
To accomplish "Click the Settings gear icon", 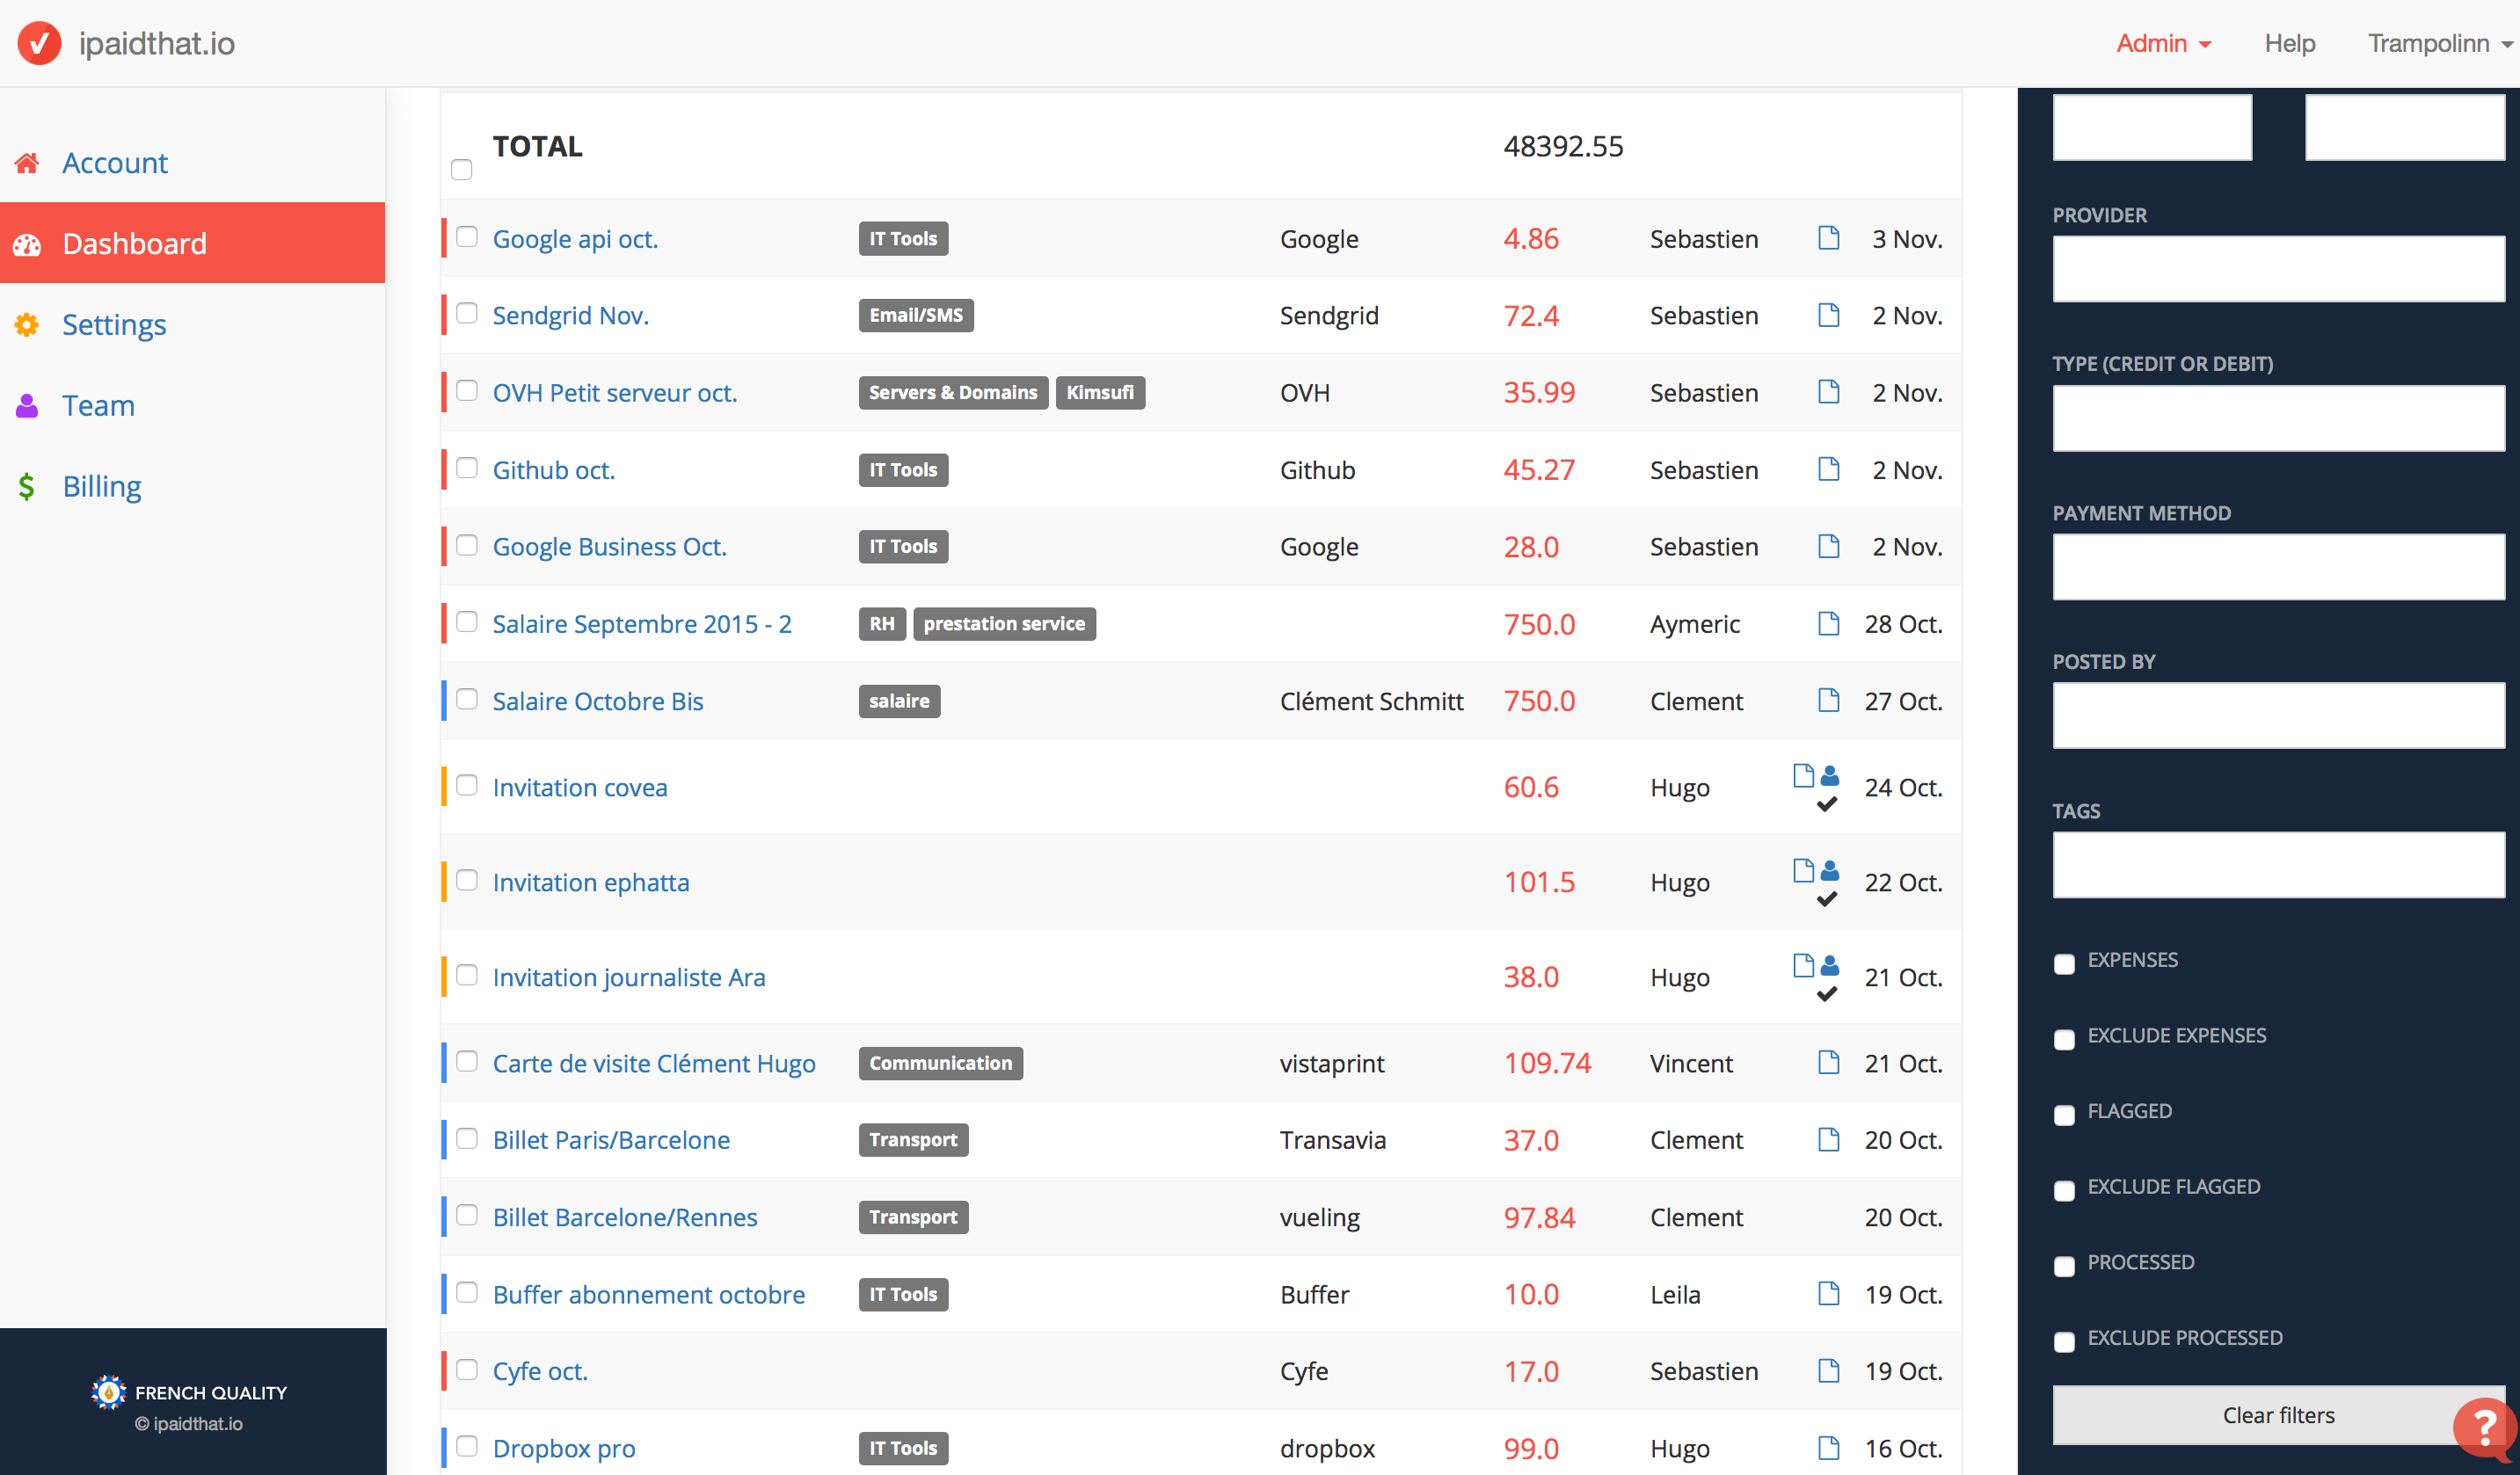I will pyautogui.click(x=27, y=325).
